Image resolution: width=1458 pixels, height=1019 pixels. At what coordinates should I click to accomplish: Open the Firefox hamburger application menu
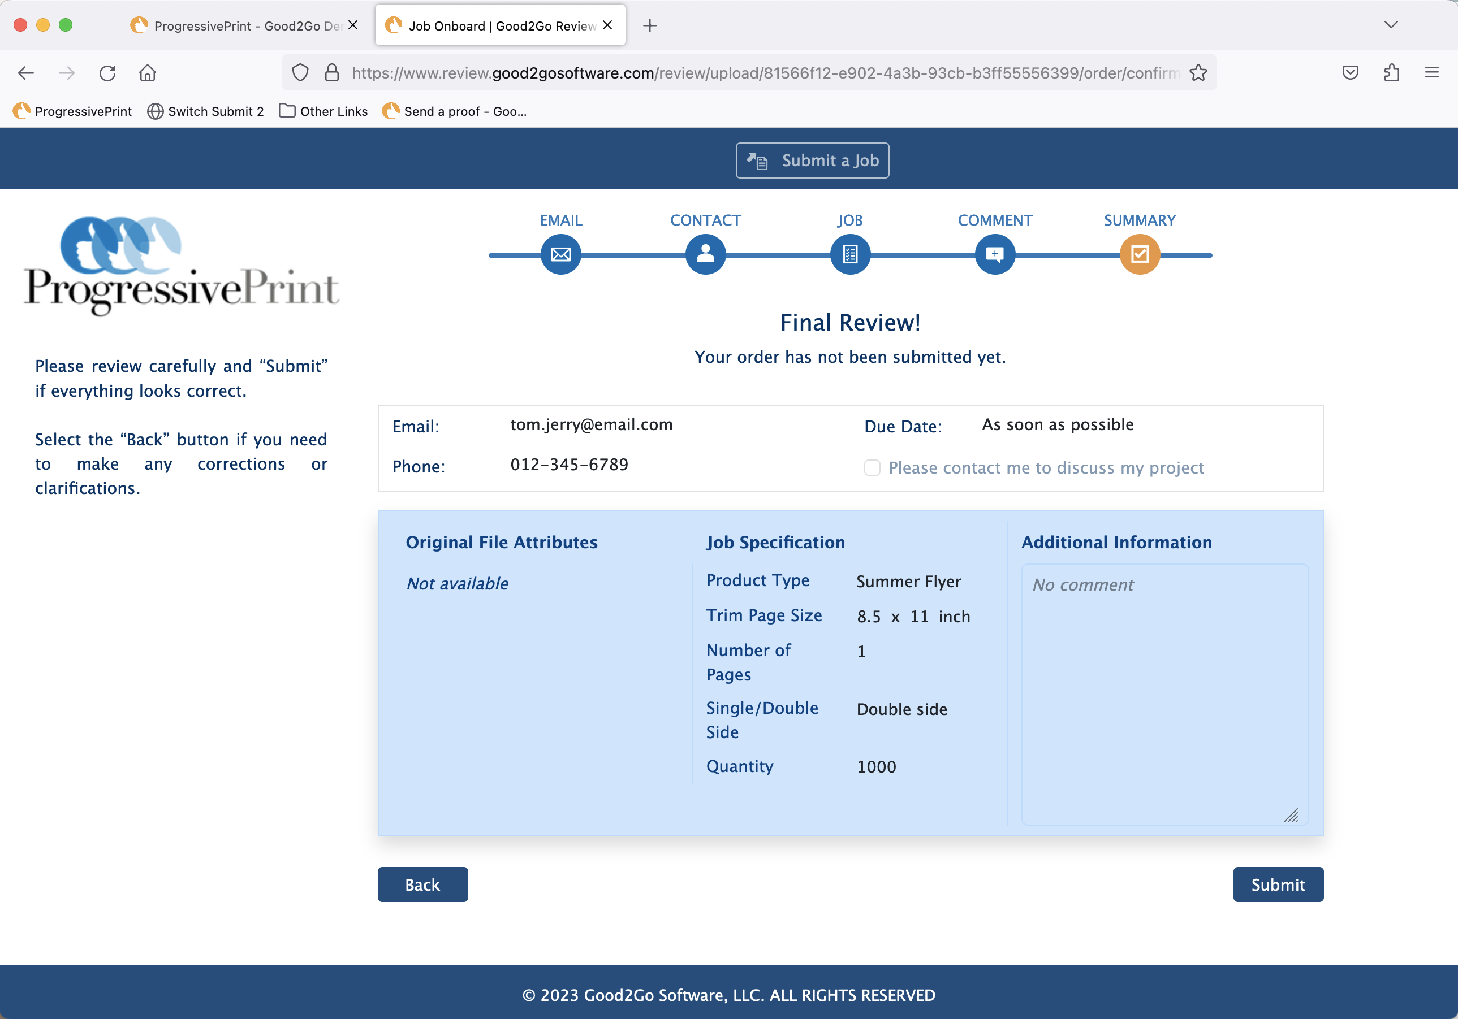[x=1431, y=73]
